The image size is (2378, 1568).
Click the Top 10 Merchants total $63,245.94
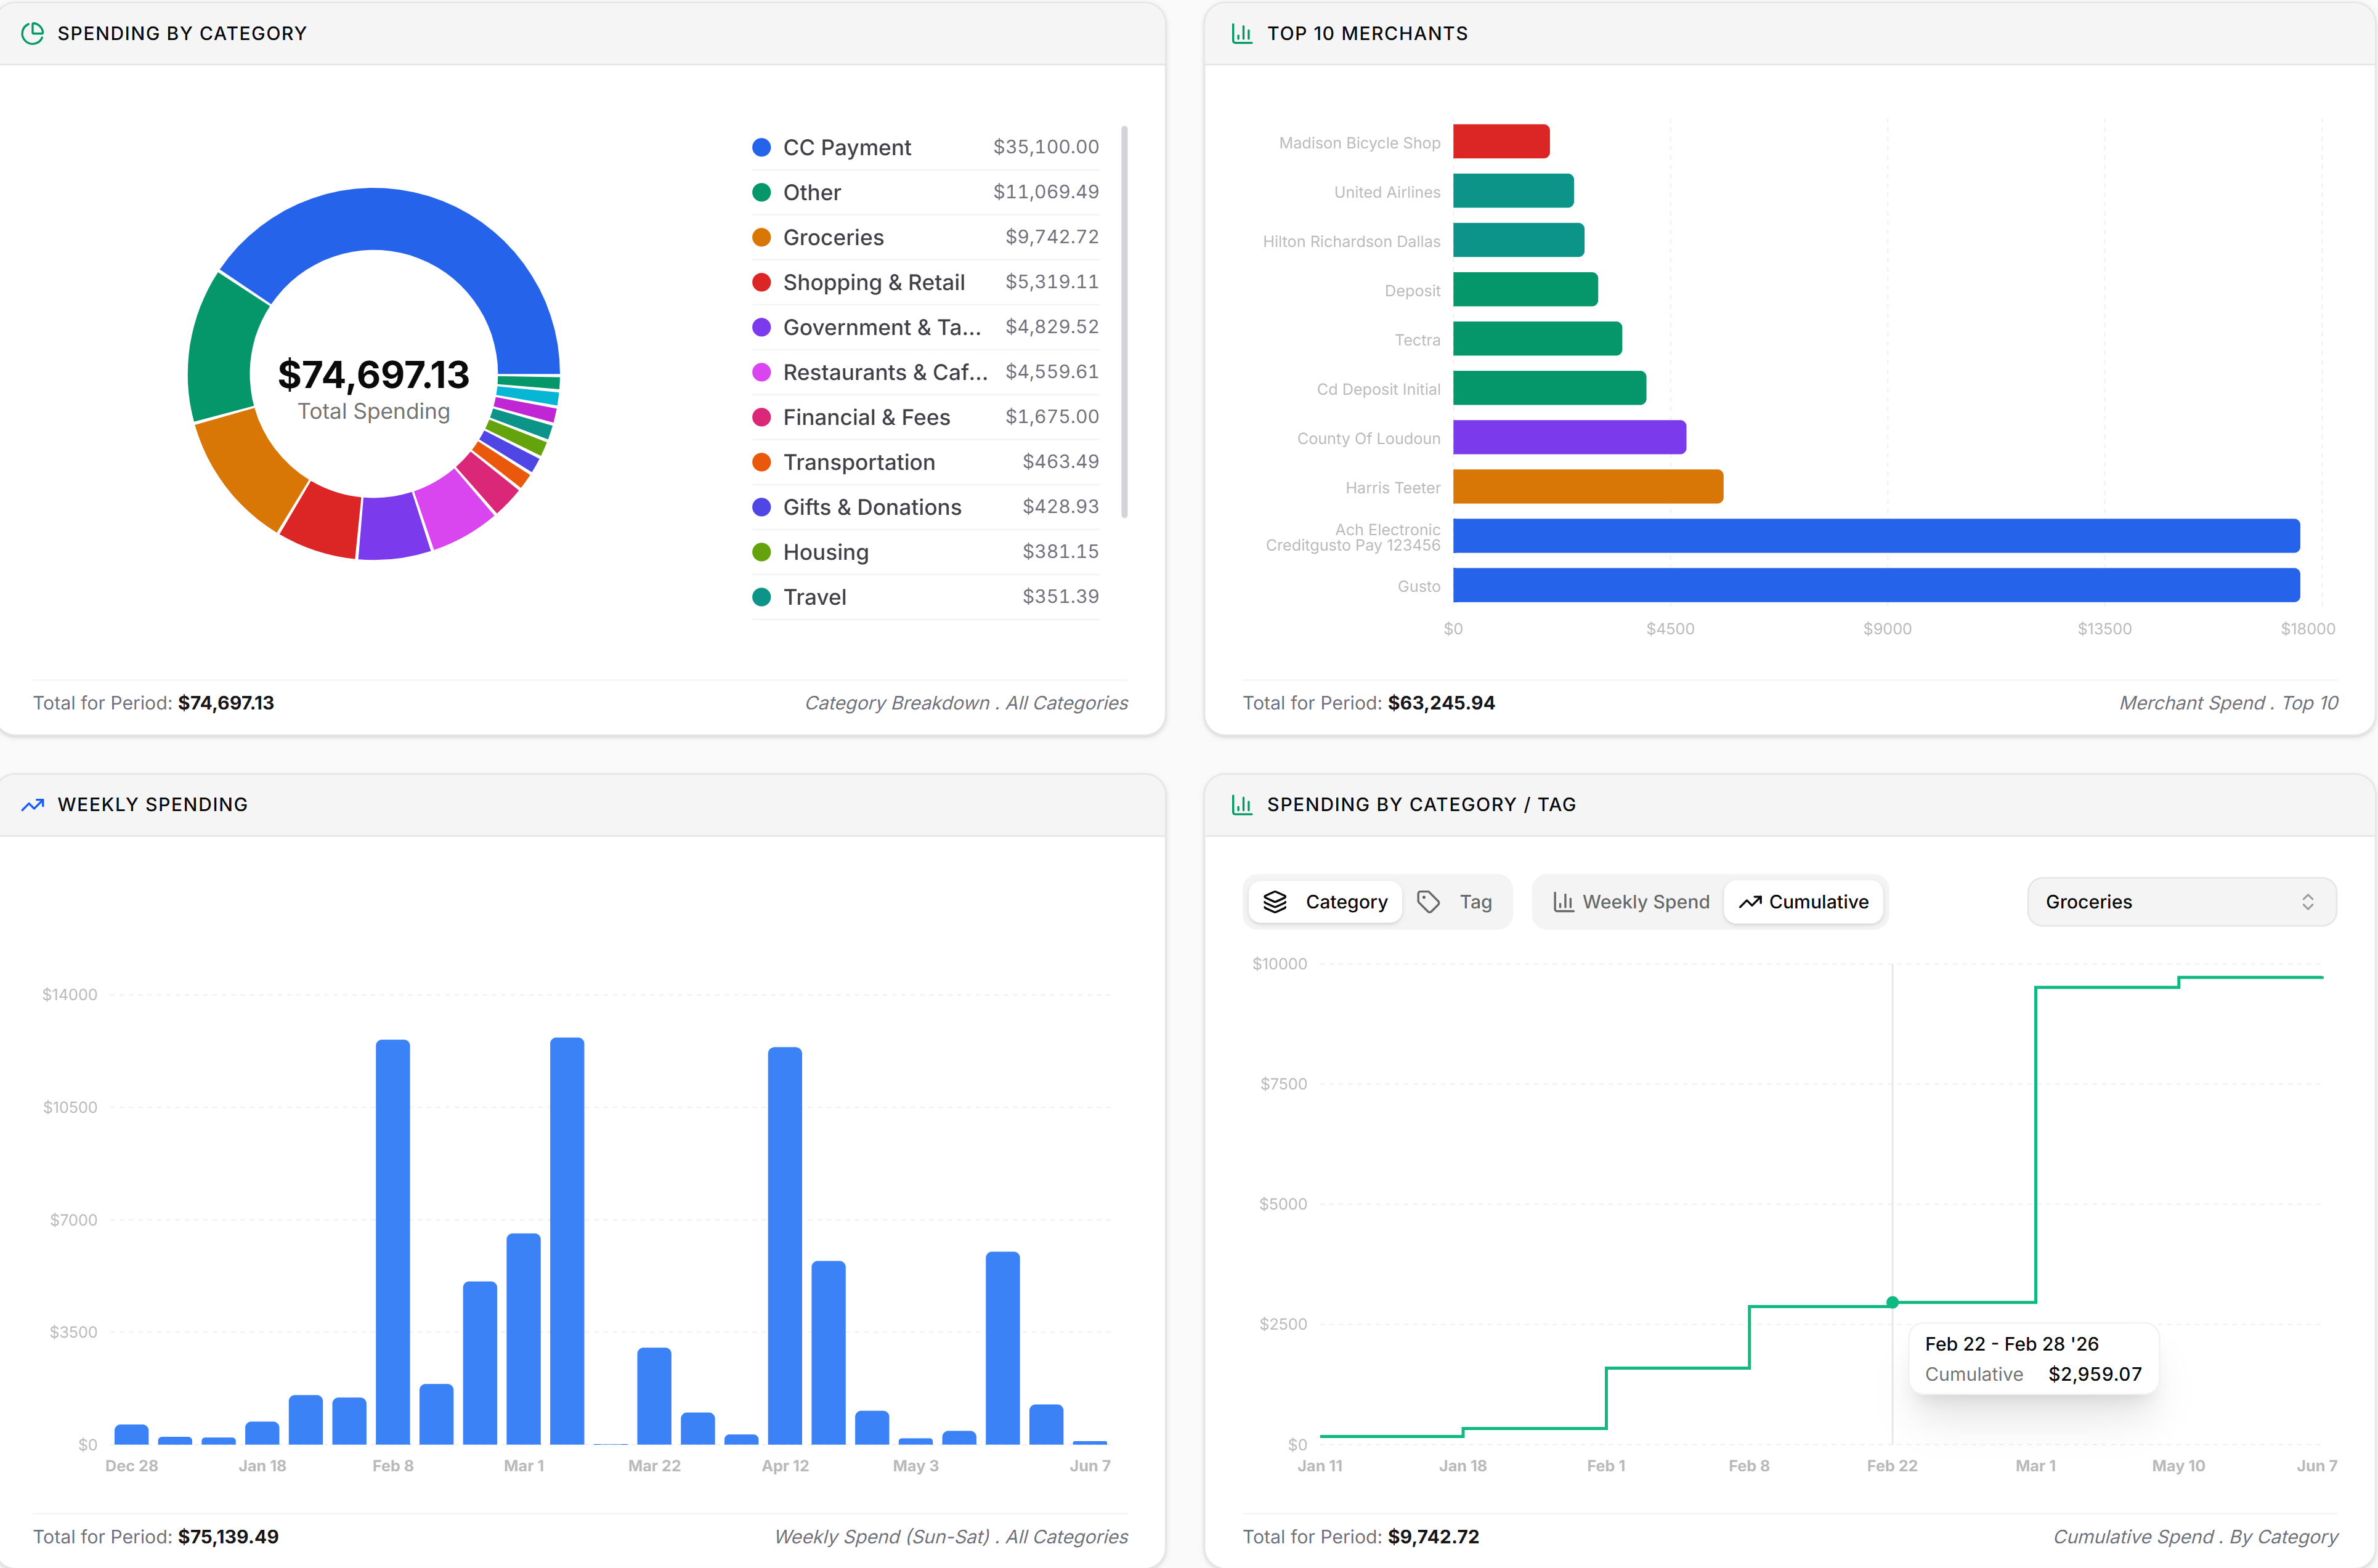tap(1441, 703)
